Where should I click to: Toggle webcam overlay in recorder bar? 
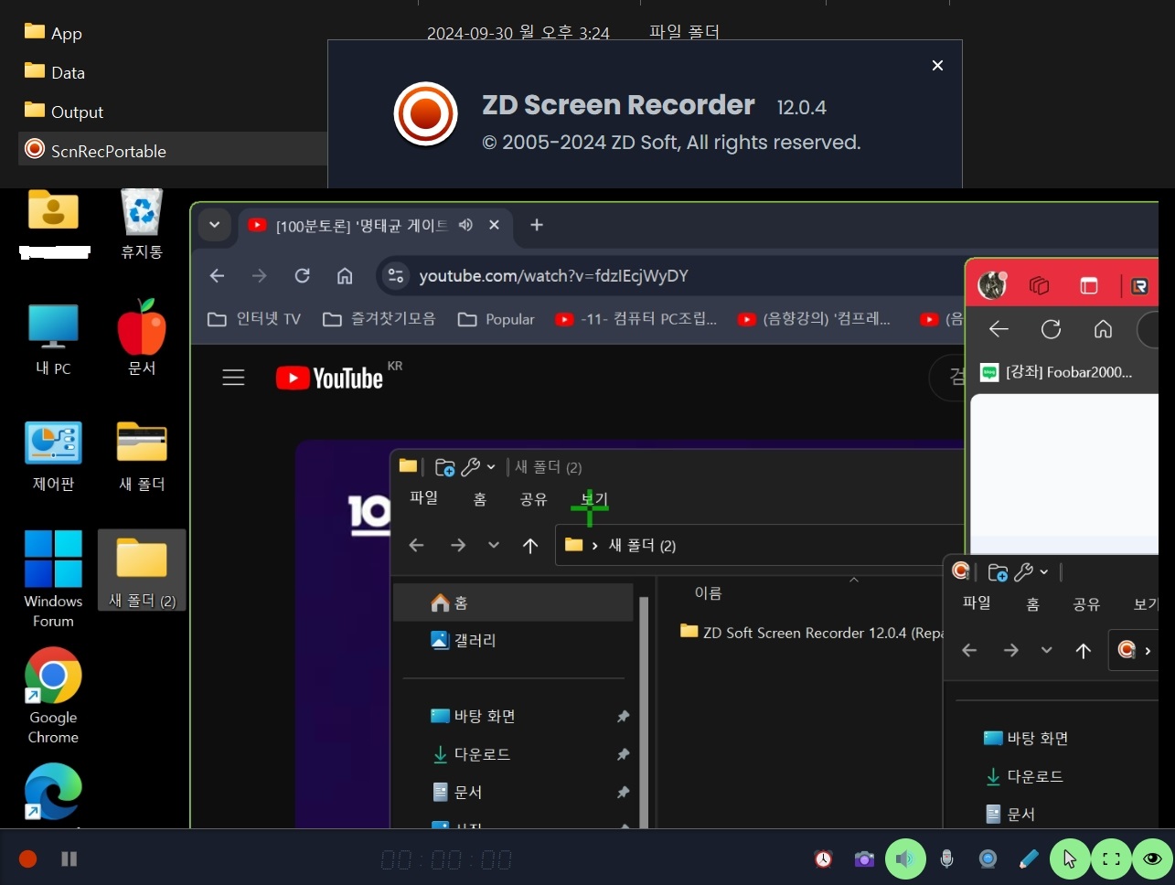(988, 858)
